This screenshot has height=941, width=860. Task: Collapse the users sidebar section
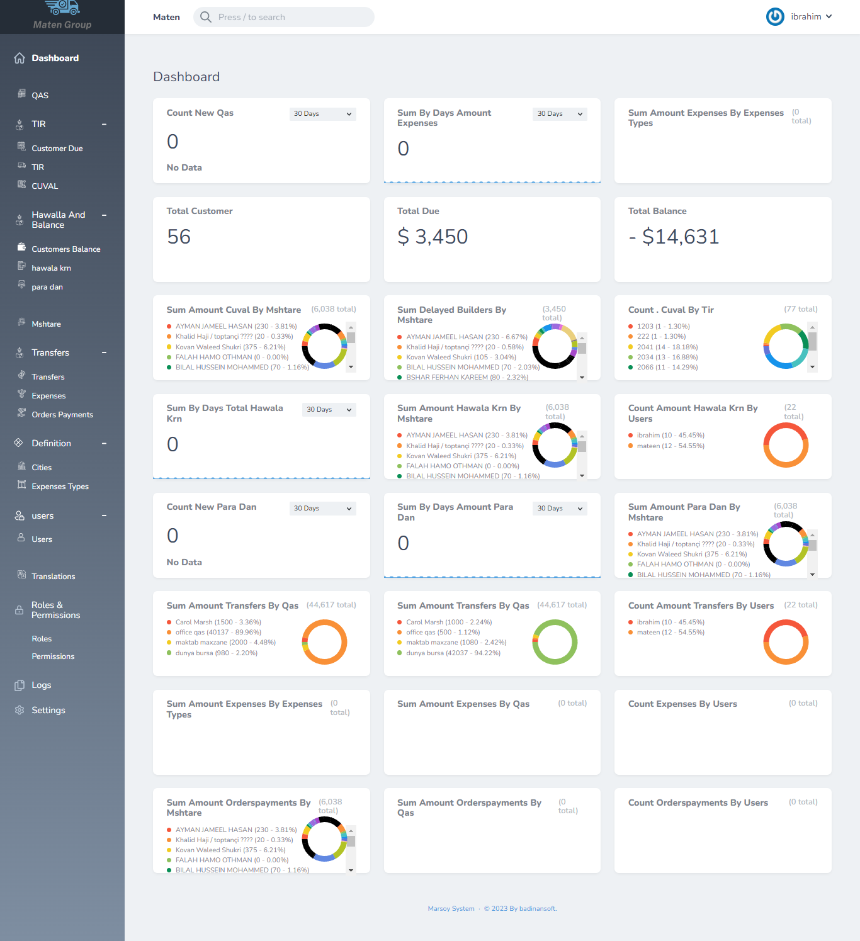pos(105,516)
